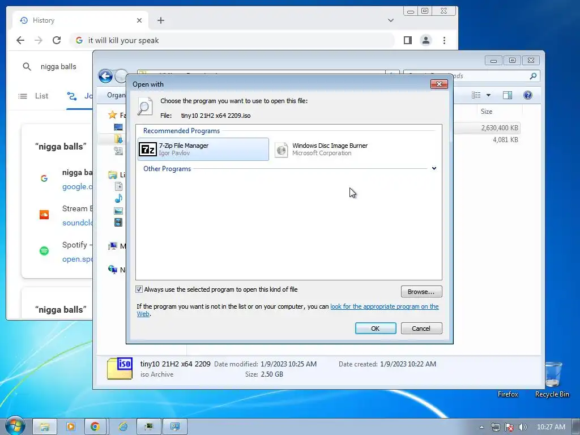The height and width of the screenshot is (435, 580).
Task: Click Explorer view mode icon
Action: point(476,95)
